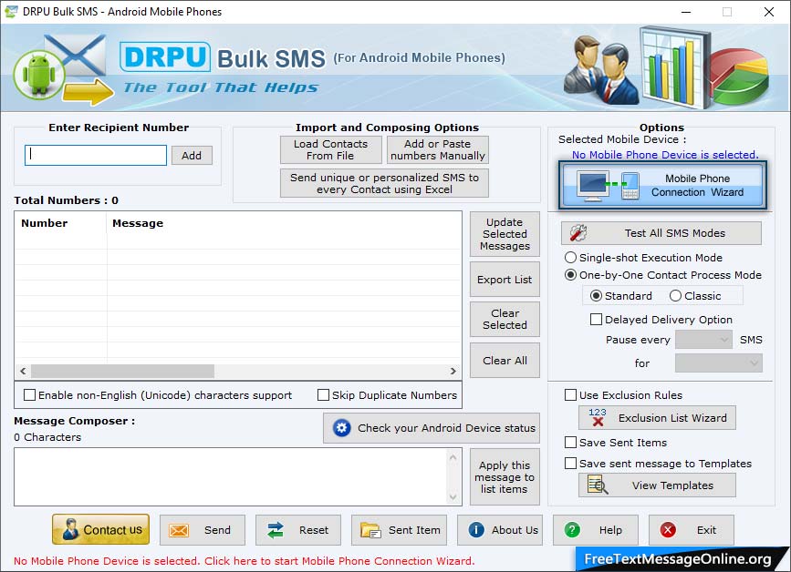Screen dimensions: 791x572
Task: Click the blue gear icon on device status button
Action: point(341,428)
